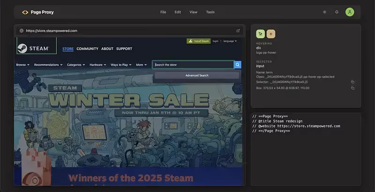Viewport: 375px width, 192px height.
Task: Click the globe icon beside the URL
Action: (22, 30)
